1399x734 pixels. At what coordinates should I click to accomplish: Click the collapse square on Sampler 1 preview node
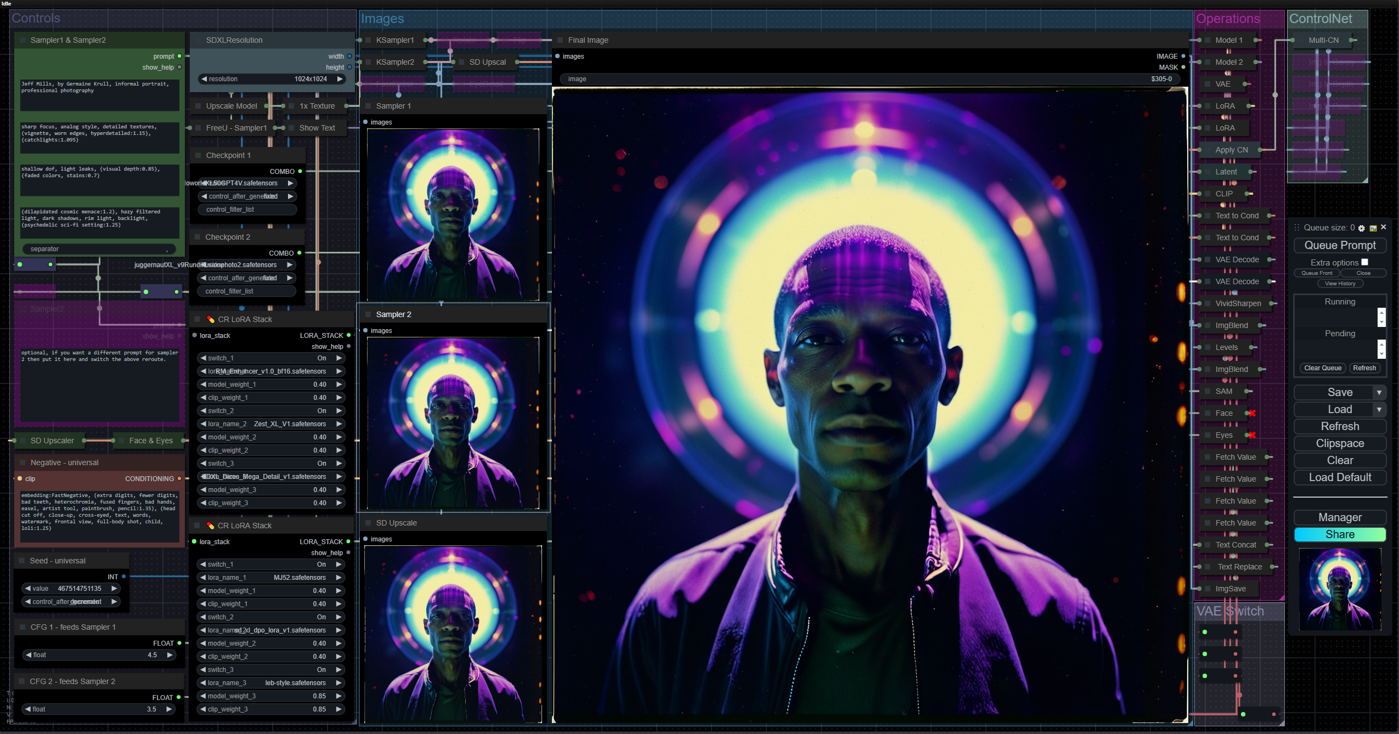point(368,106)
